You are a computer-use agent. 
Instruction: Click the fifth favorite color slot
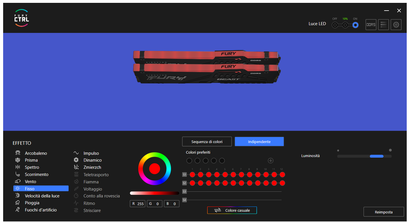[x=222, y=161]
